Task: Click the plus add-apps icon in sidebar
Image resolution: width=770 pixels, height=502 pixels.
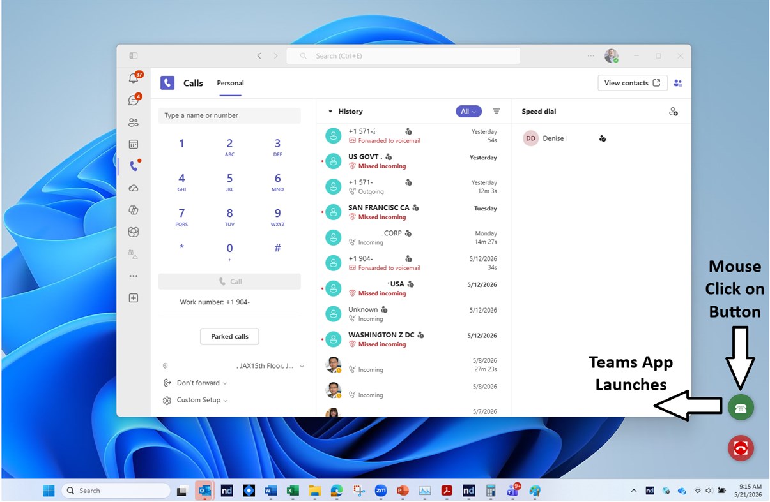Action: tap(134, 298)
